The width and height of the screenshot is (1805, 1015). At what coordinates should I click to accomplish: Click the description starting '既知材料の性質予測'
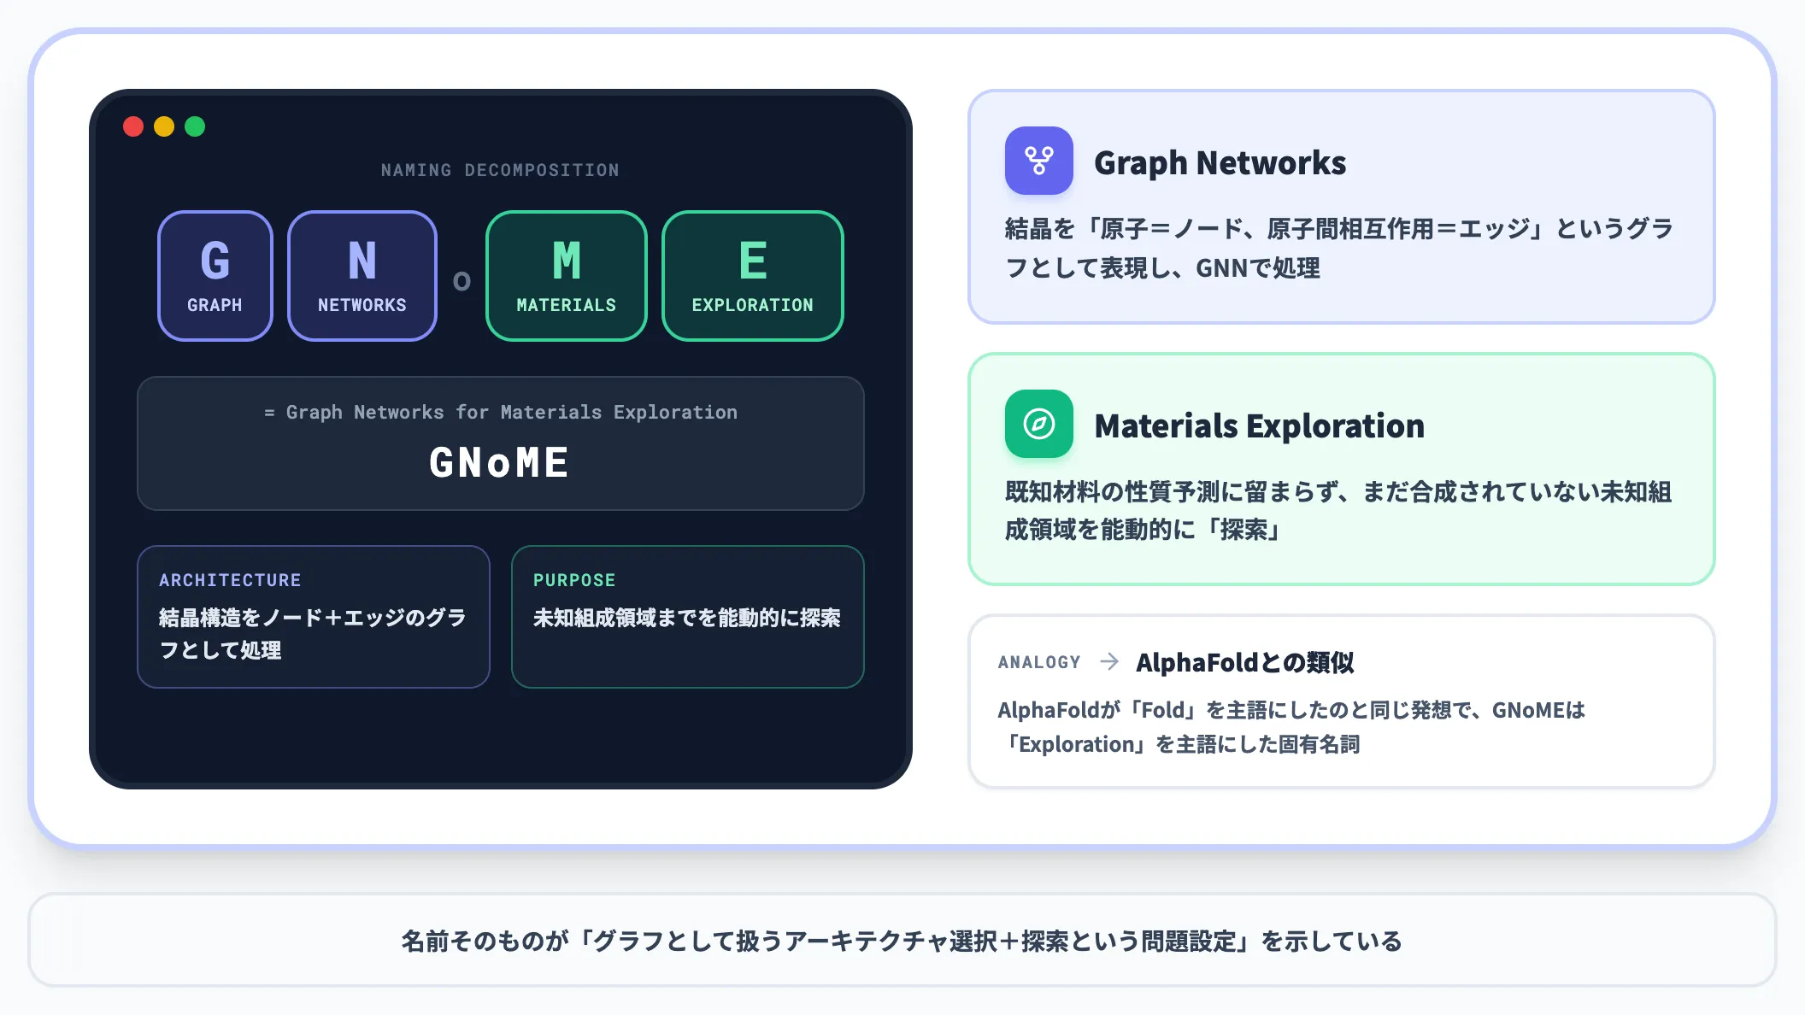(1338, 510)
